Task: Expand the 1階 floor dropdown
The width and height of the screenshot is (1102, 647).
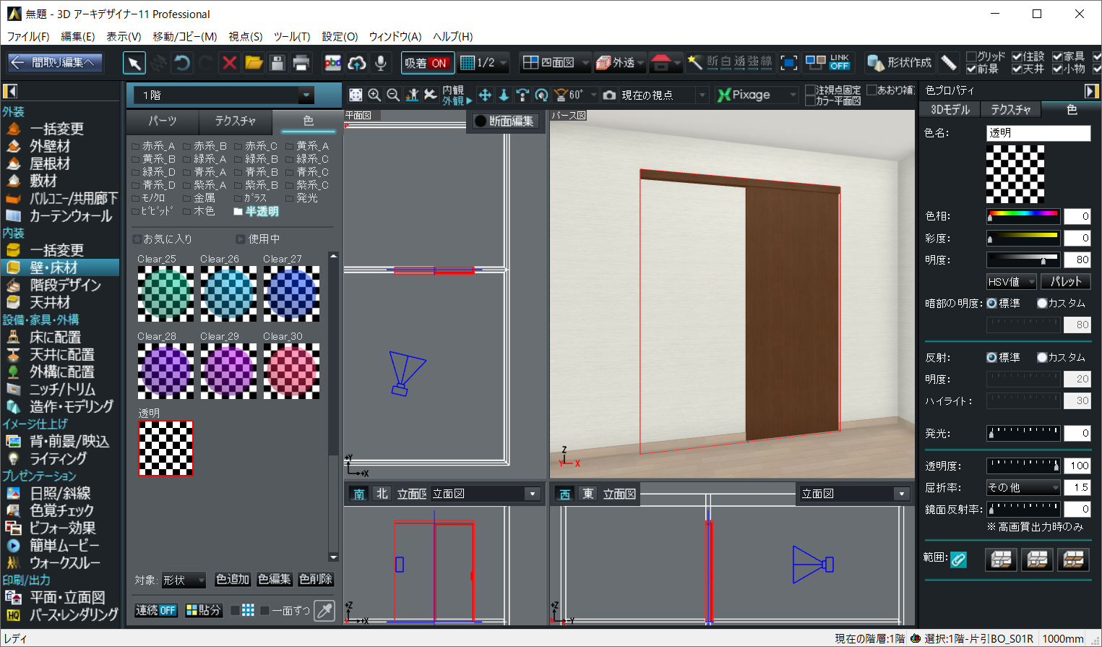Action: tap(306, 95)
